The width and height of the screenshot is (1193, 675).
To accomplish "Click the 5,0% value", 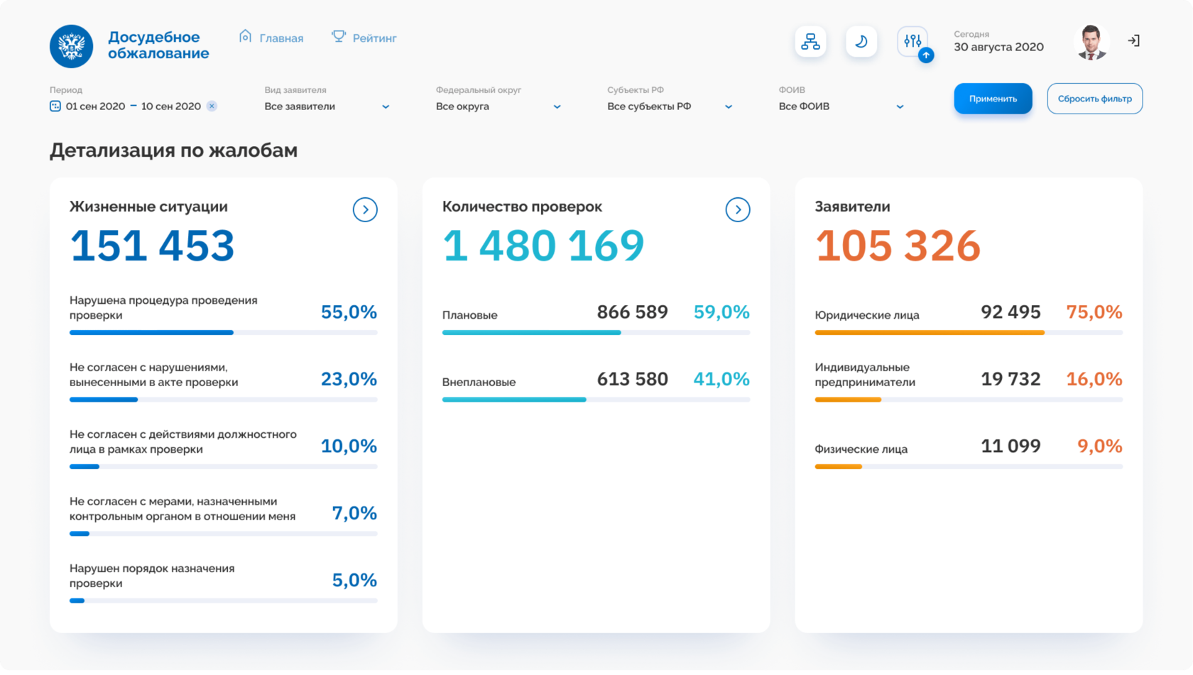I will pos(354,581).
